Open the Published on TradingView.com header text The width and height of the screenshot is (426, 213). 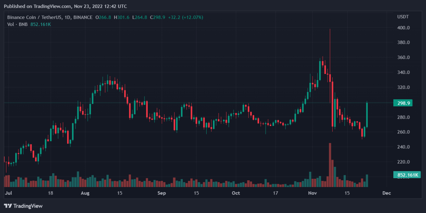coord(65,6)
